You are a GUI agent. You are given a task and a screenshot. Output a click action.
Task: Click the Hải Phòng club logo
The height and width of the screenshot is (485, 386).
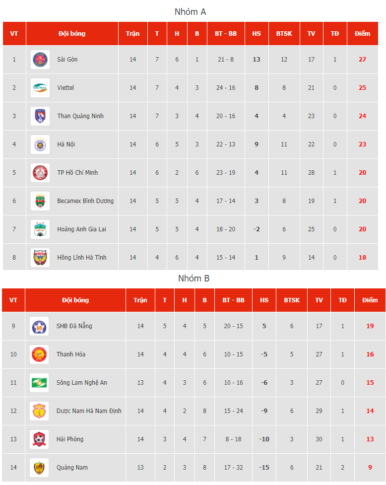click(x=39, y=439)
